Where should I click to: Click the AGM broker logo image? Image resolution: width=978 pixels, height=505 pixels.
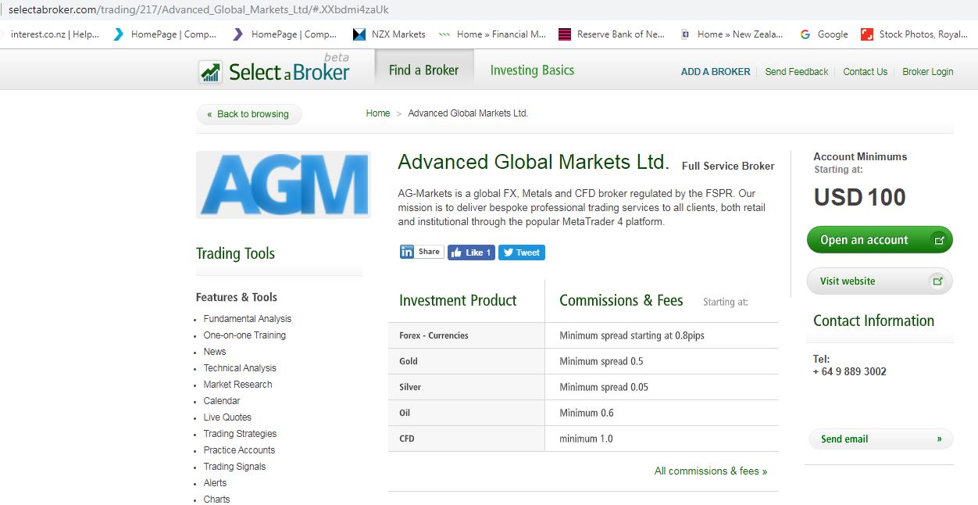[283, 184]
